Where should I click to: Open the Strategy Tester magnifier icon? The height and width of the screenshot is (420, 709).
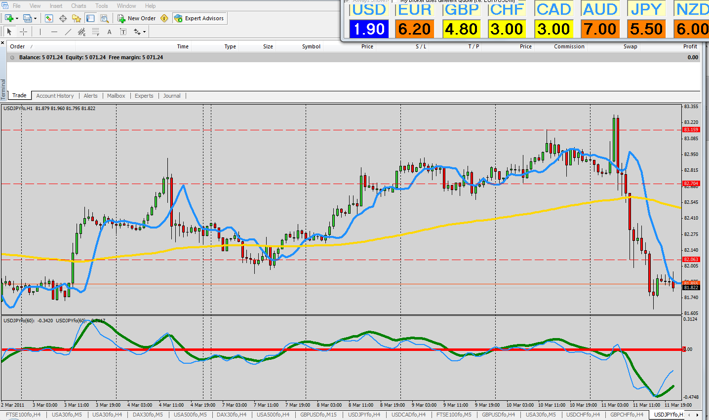coord(104,18)
